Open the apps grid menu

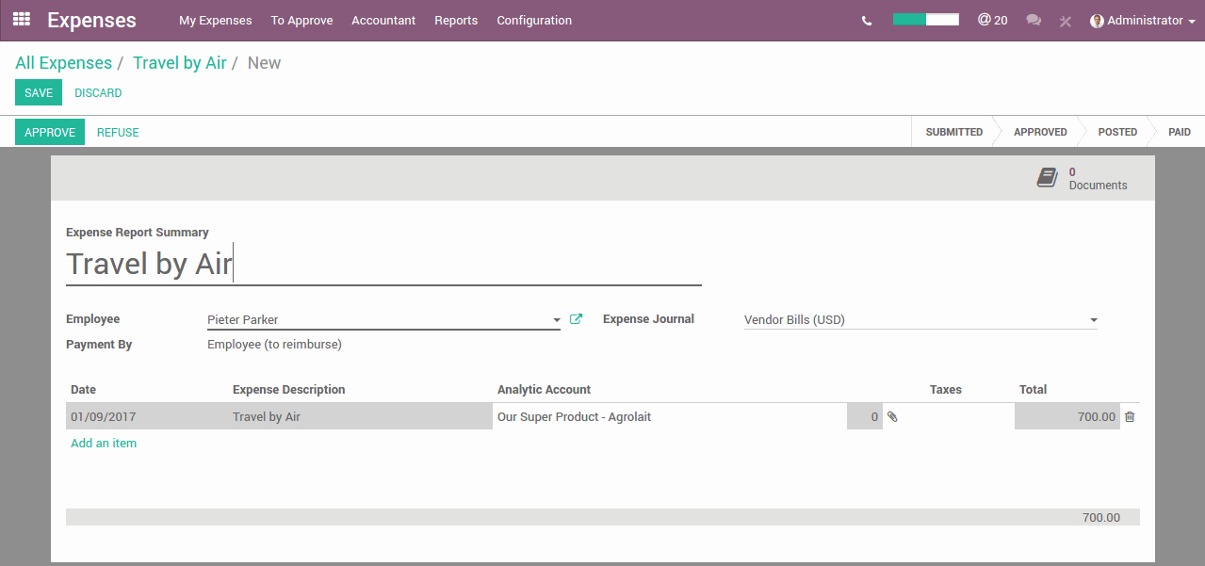point(22,20)
